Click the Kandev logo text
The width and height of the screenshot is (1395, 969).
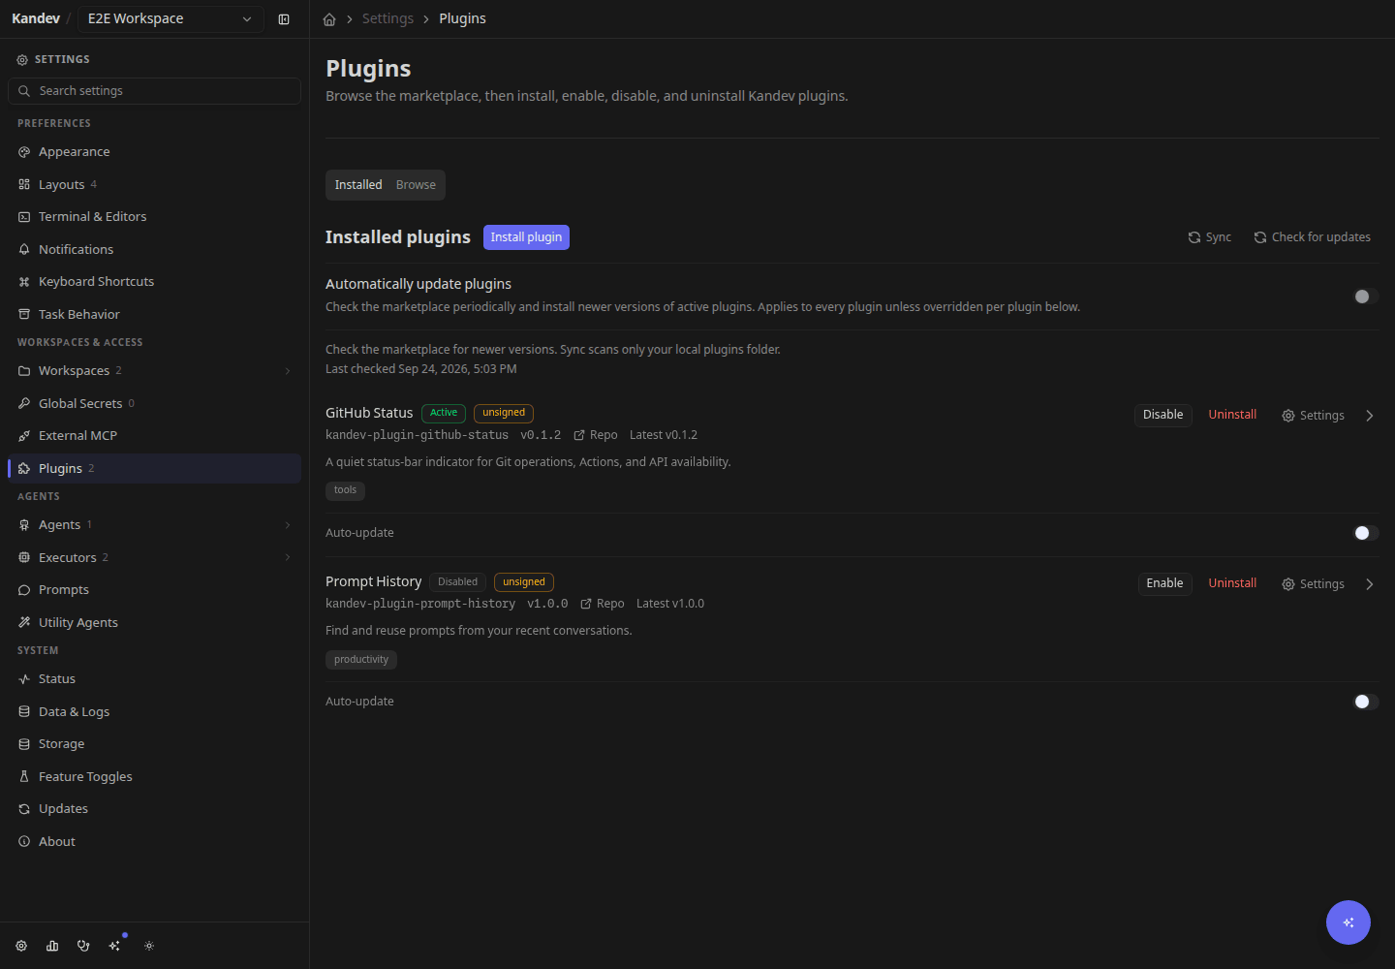point(36,18)
